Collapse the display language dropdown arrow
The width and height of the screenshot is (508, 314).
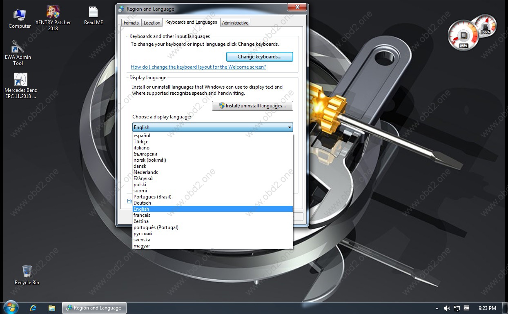[x=290, y=127]
